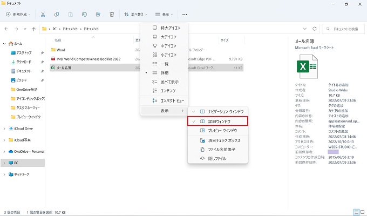Select 大アイコン view option
This screenshot has height=216, width=367.
[x=164, y=37]
